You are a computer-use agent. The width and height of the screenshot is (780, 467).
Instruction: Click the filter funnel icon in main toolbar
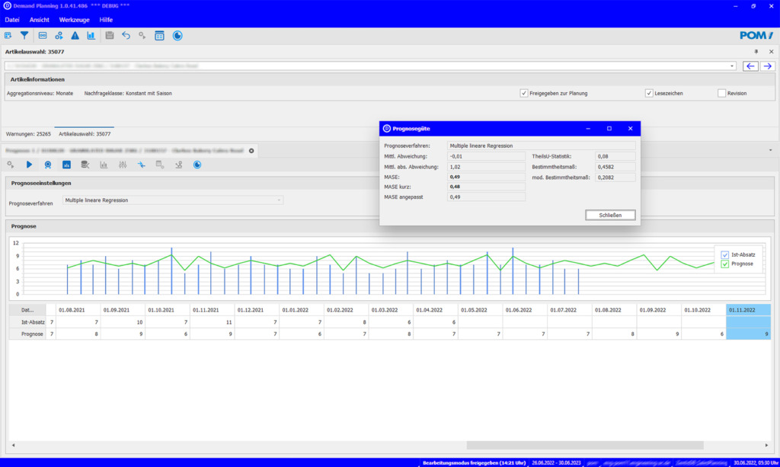pyautogui.click(x=24, y=35)
